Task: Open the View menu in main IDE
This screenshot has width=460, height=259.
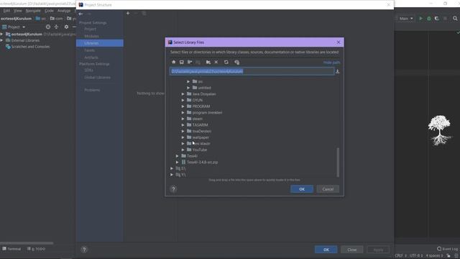Action: (x=17, y=11)
